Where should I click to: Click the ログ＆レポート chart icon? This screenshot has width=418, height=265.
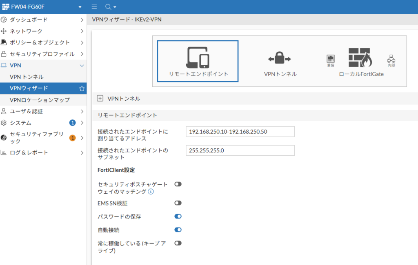pos(4,152)
